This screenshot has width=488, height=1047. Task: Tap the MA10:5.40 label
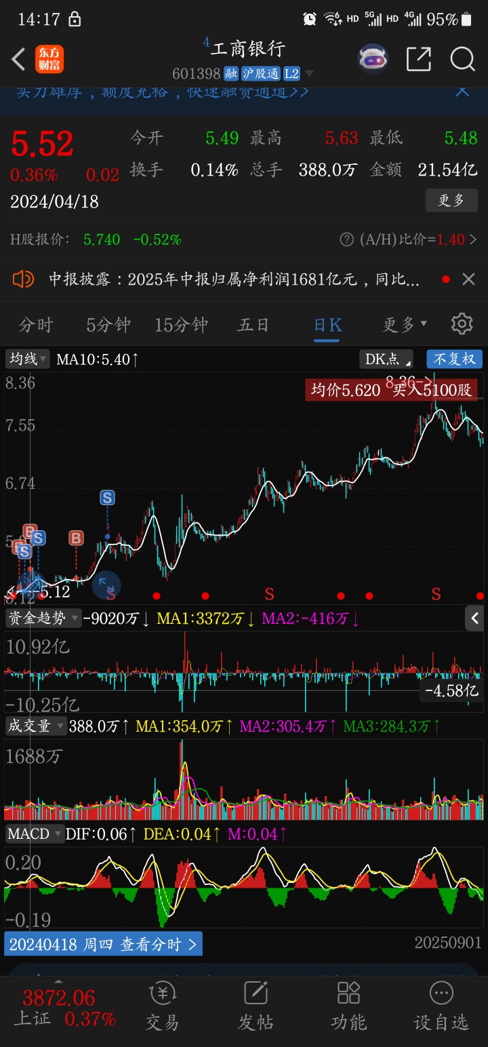click(x=98, y=359)
